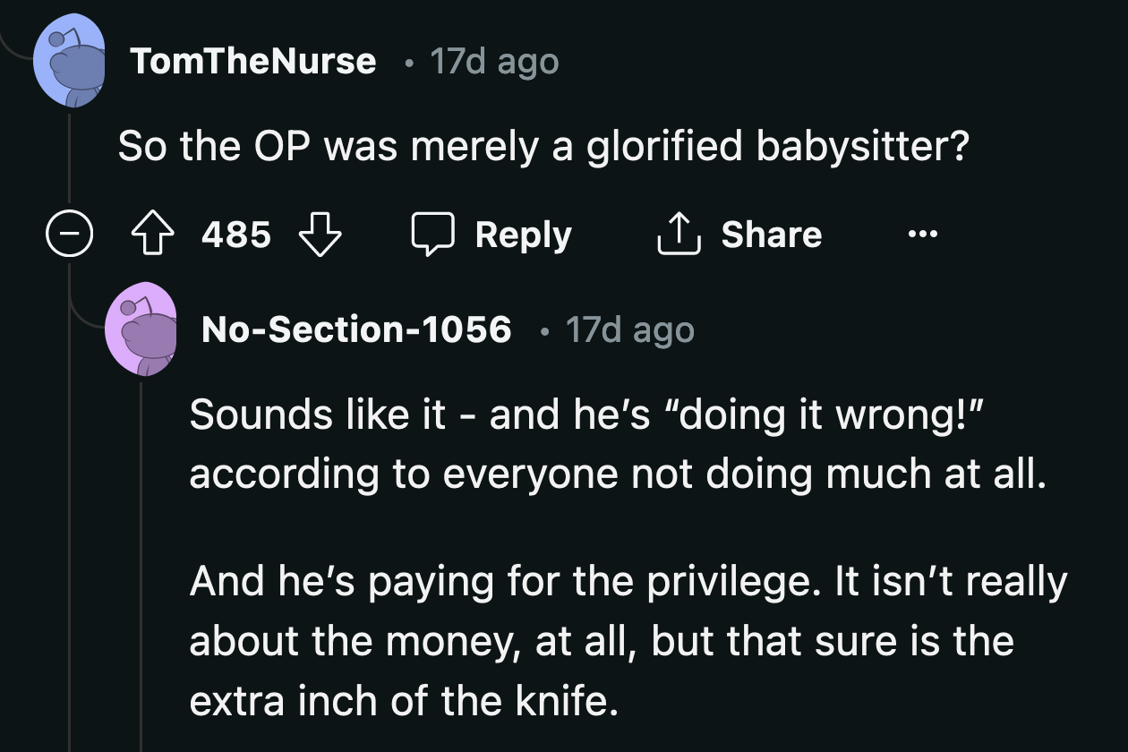Click the Reply label text
This screenshot has width=1128, height=752.
pos(524,235)
